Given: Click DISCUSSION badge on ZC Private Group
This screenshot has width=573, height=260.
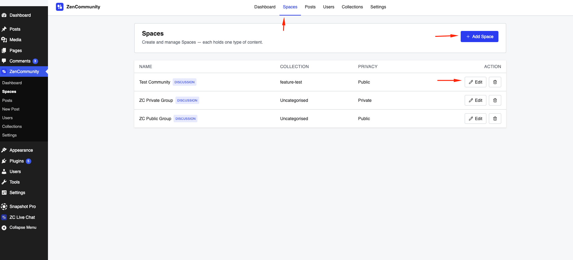Looking at the screenshot, I should tap(187, 100).
